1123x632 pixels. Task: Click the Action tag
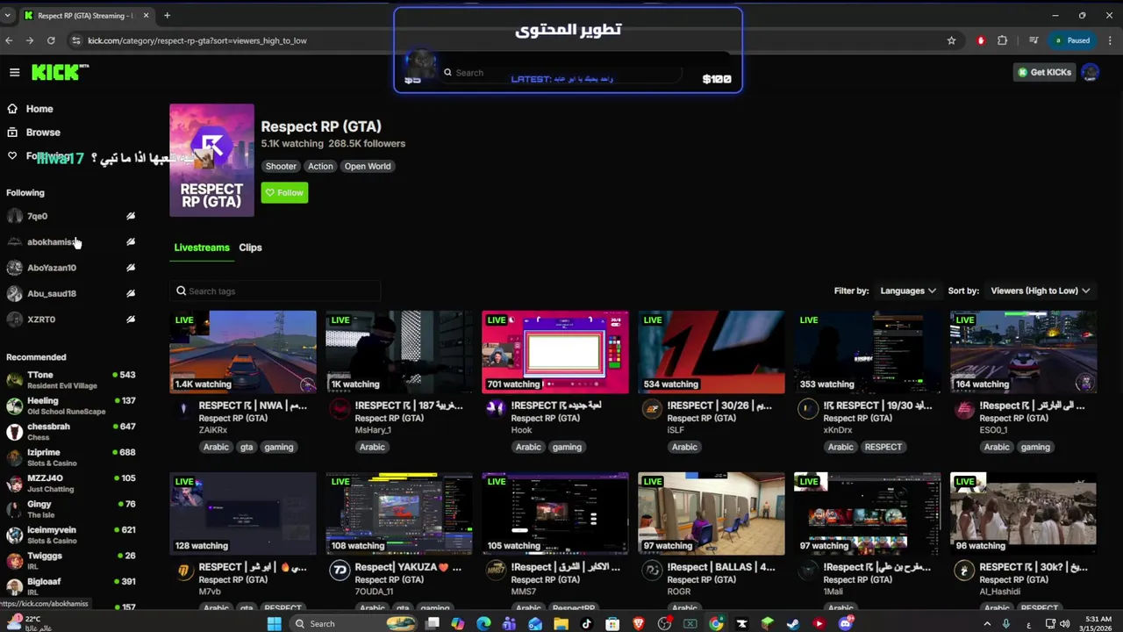point(320,166)
